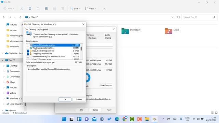The width and height of the screenshot is (219, 123).
Task: Click the Rename icon in Explorer toolbar
Action: coord(46,9)
